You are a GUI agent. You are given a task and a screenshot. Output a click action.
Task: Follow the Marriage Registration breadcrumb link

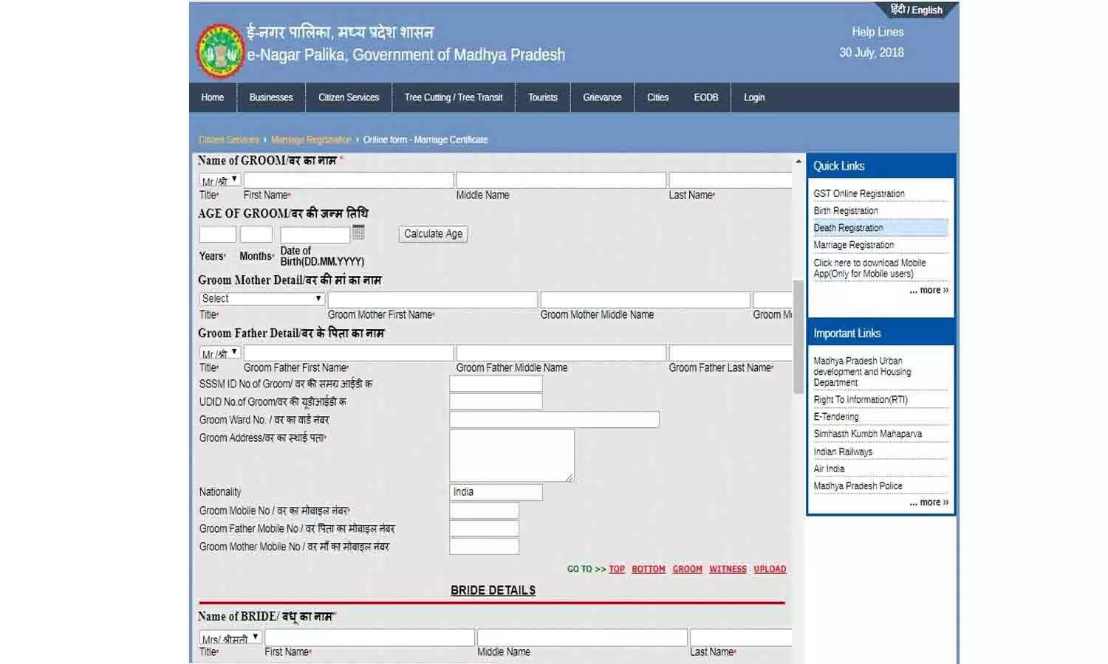coord(311,139)
